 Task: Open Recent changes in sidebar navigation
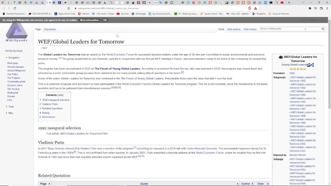(16, 67)
